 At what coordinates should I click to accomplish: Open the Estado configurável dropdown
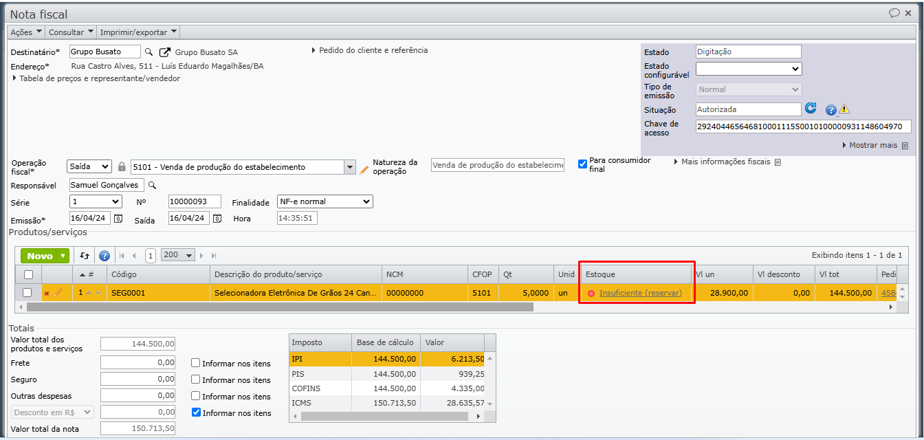(749, 69)
